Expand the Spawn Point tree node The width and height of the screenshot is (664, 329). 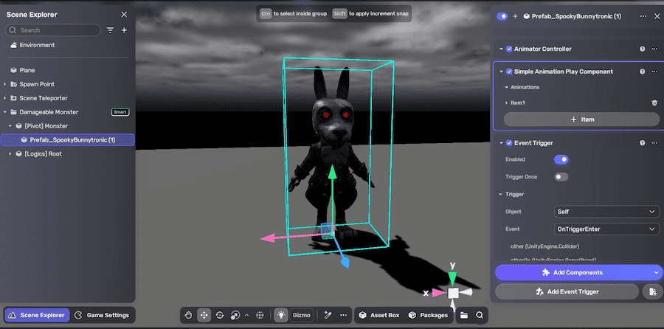click(5, 84)
